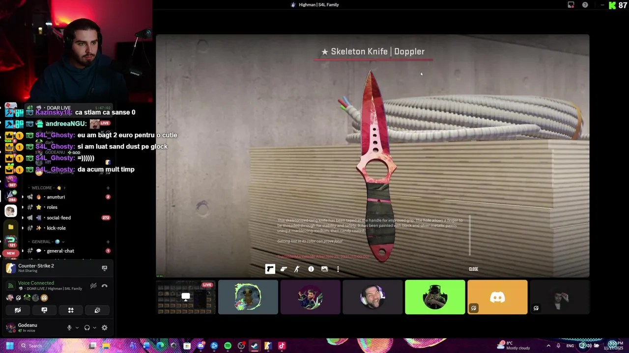Select the dog avatar server icon
Screen dimensions: 629x353
[x=11, y=211]
